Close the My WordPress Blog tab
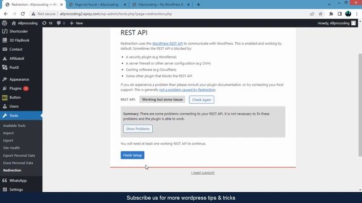362x203 pixels. click(188, 5)
